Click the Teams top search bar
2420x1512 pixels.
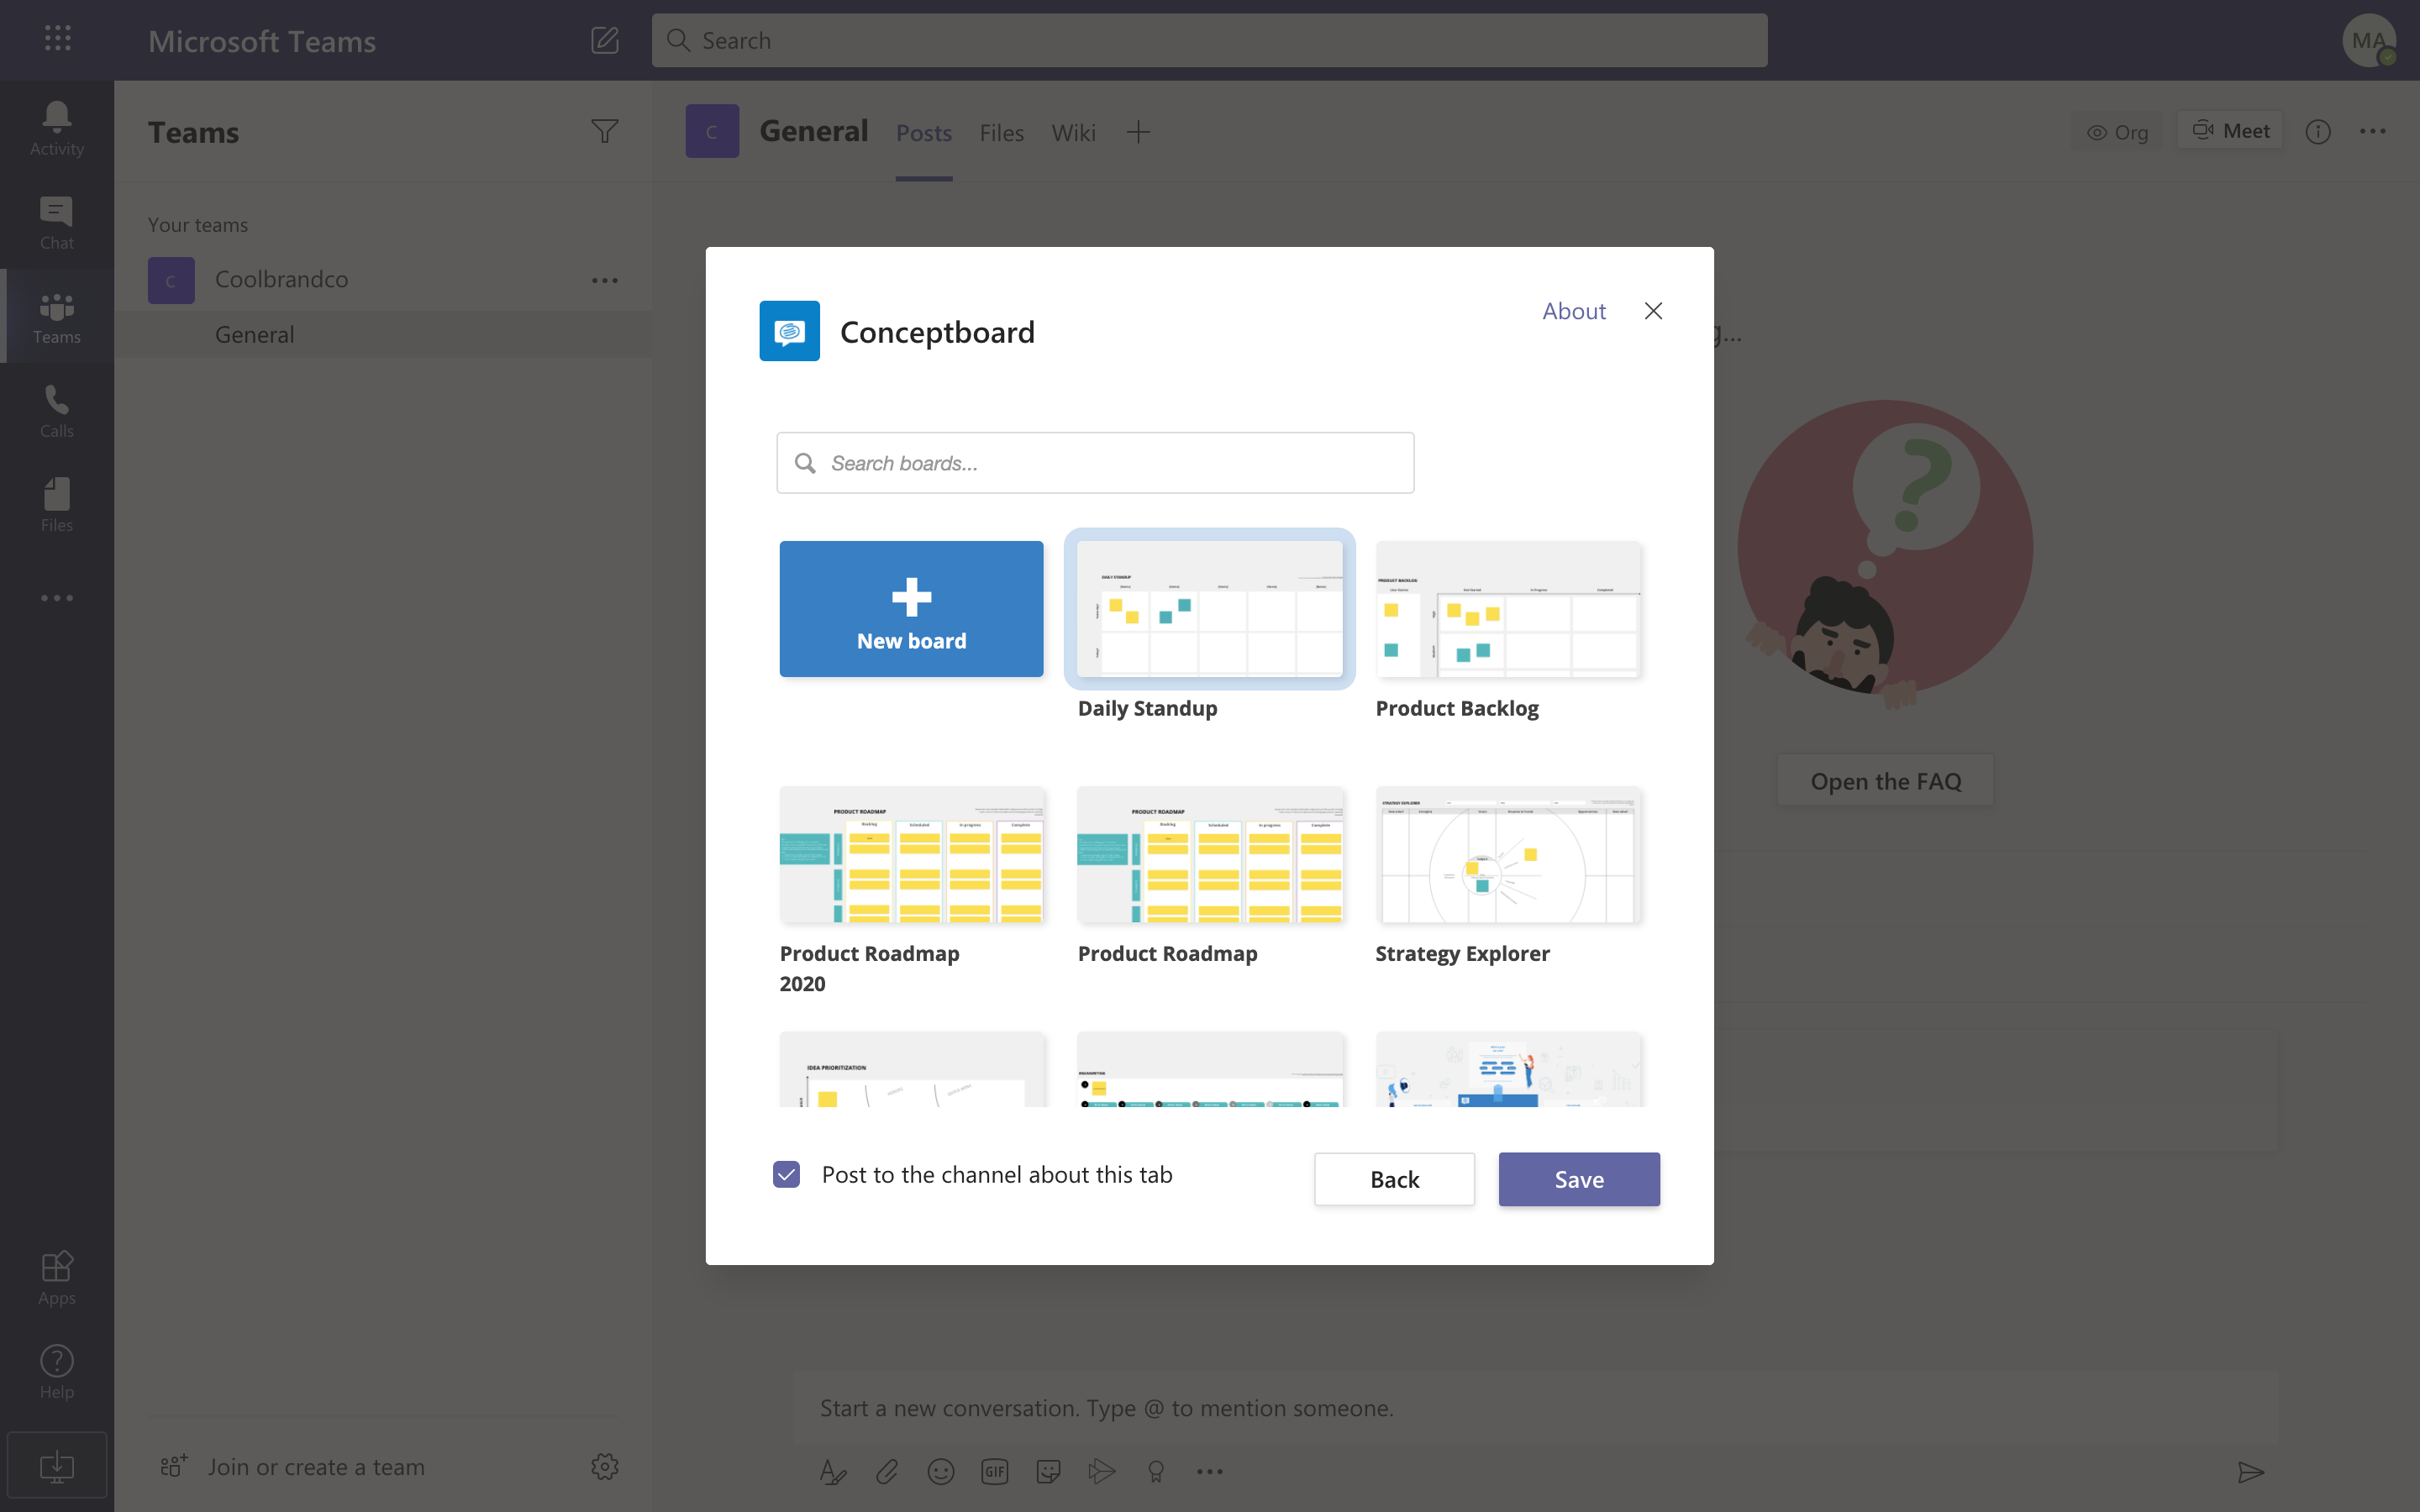coord(1209,40)
